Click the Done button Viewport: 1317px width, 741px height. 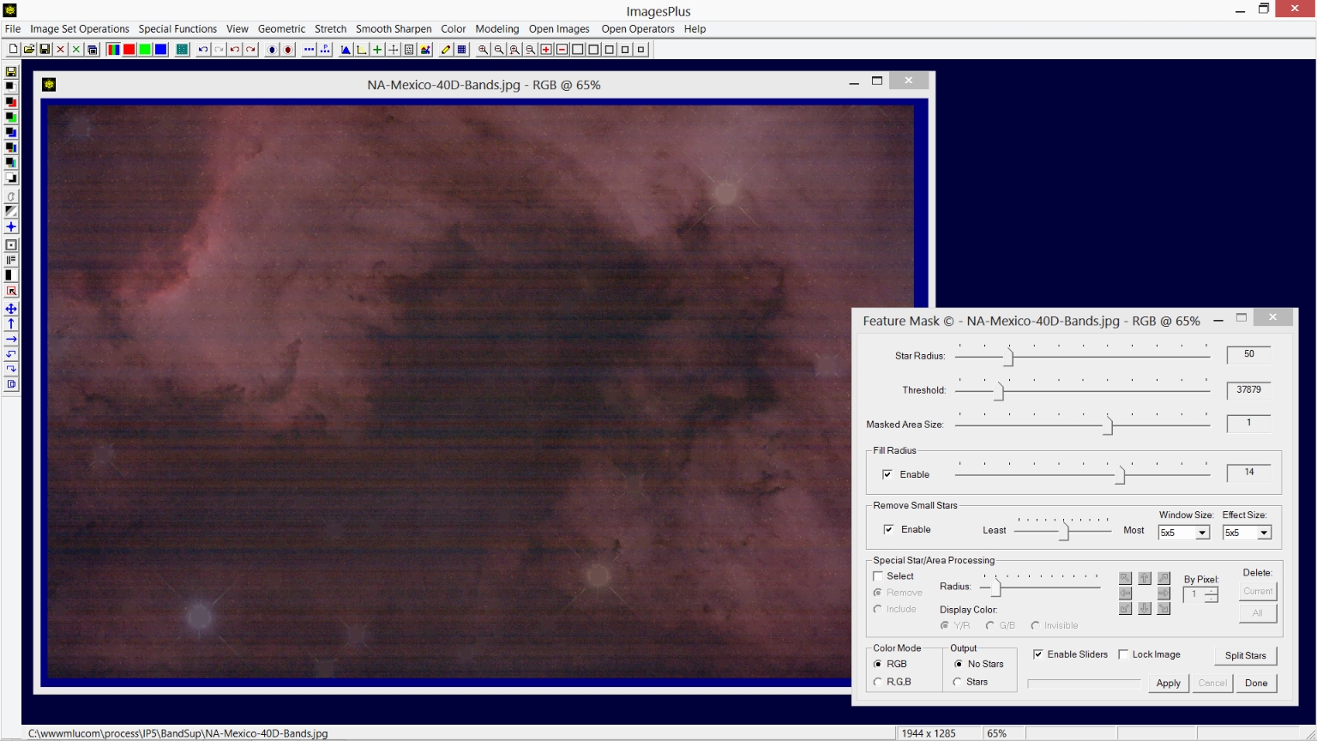point(1256,683)
